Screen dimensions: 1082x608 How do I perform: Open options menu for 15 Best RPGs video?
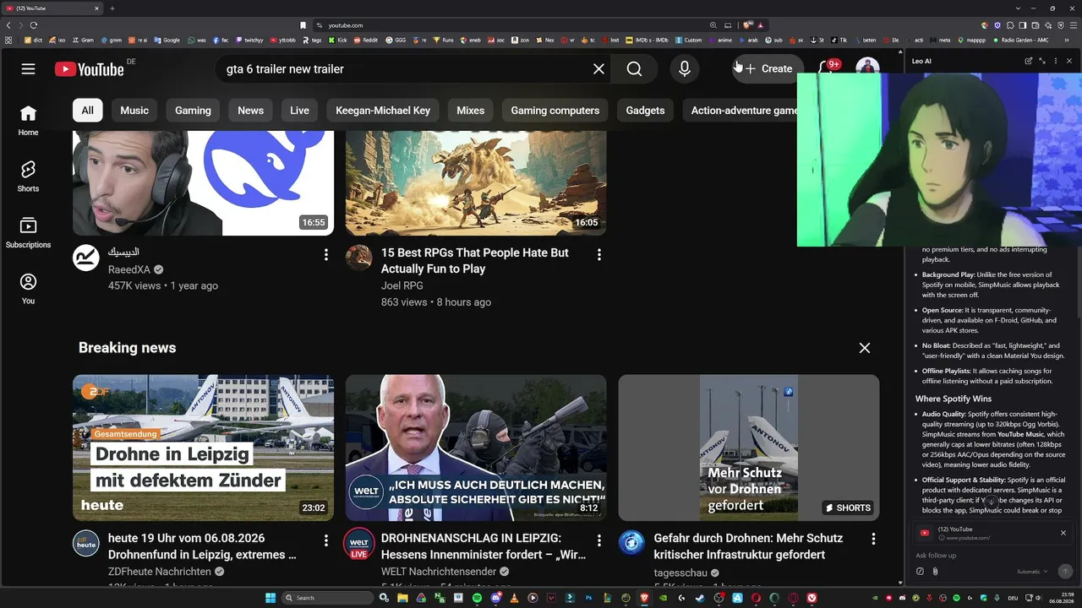(599, 254)
